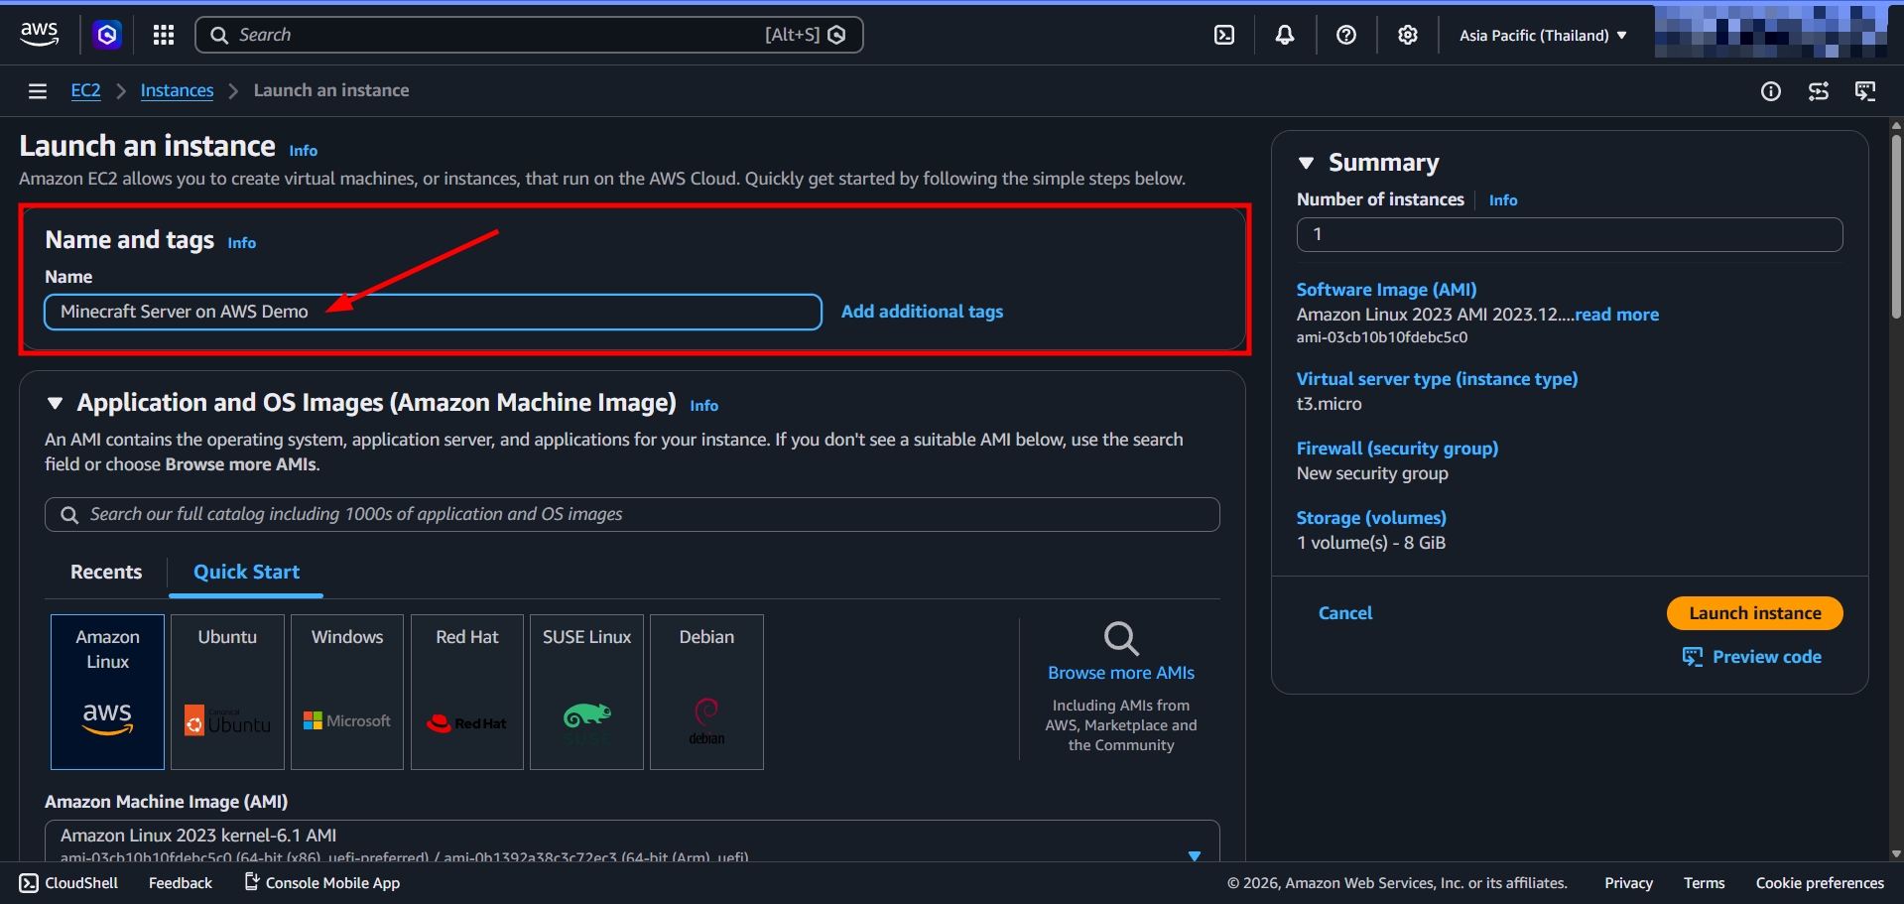Screen dimensions: 1904x904
Task: Click the search icon in AMI catalog field
Action: 69,515
